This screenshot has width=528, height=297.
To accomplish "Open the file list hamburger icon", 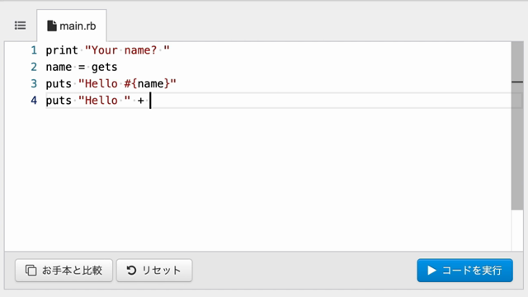I will pos(20,26).
